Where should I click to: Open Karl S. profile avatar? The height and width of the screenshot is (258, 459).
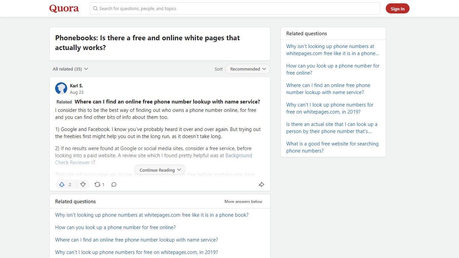coord(61,89)
